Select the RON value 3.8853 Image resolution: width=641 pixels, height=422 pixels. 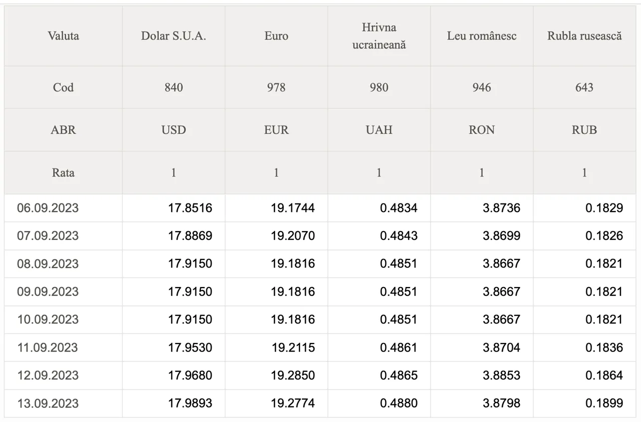click(501, 375)
